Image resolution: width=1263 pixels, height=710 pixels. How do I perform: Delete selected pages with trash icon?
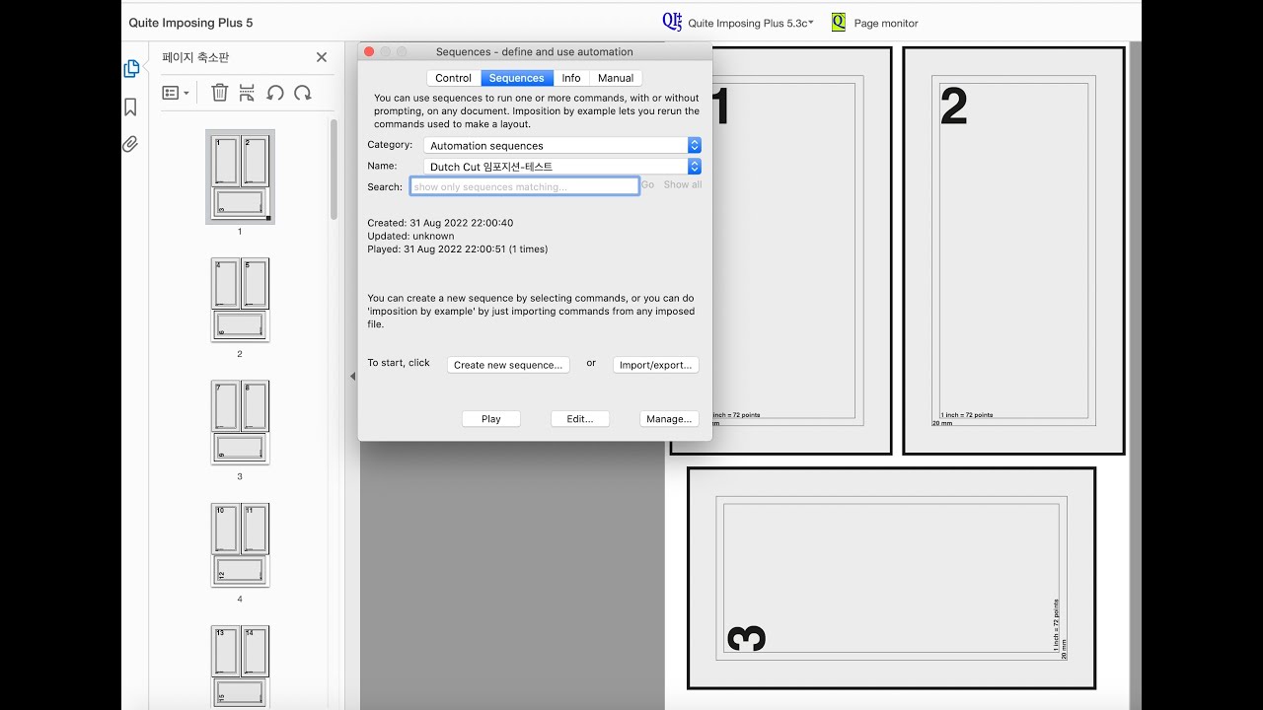coord(219,93)
